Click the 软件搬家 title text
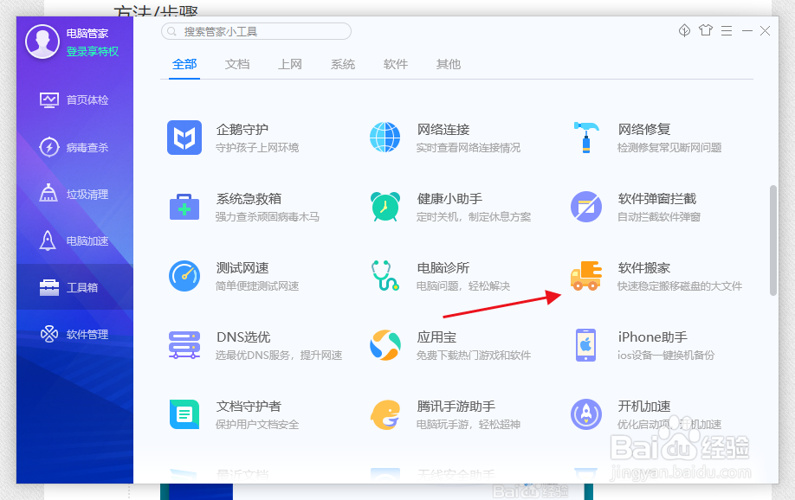This screenshot has height=500, width=795. (644, 268)
